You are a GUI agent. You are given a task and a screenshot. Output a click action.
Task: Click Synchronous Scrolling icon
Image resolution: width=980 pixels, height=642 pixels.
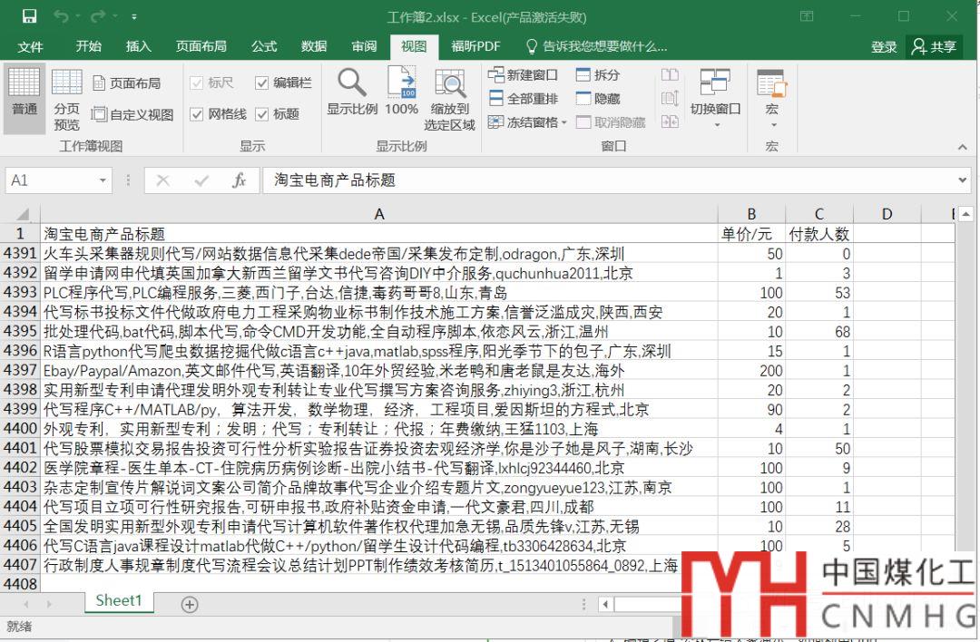pyautogui.click(x=670, y=99)
